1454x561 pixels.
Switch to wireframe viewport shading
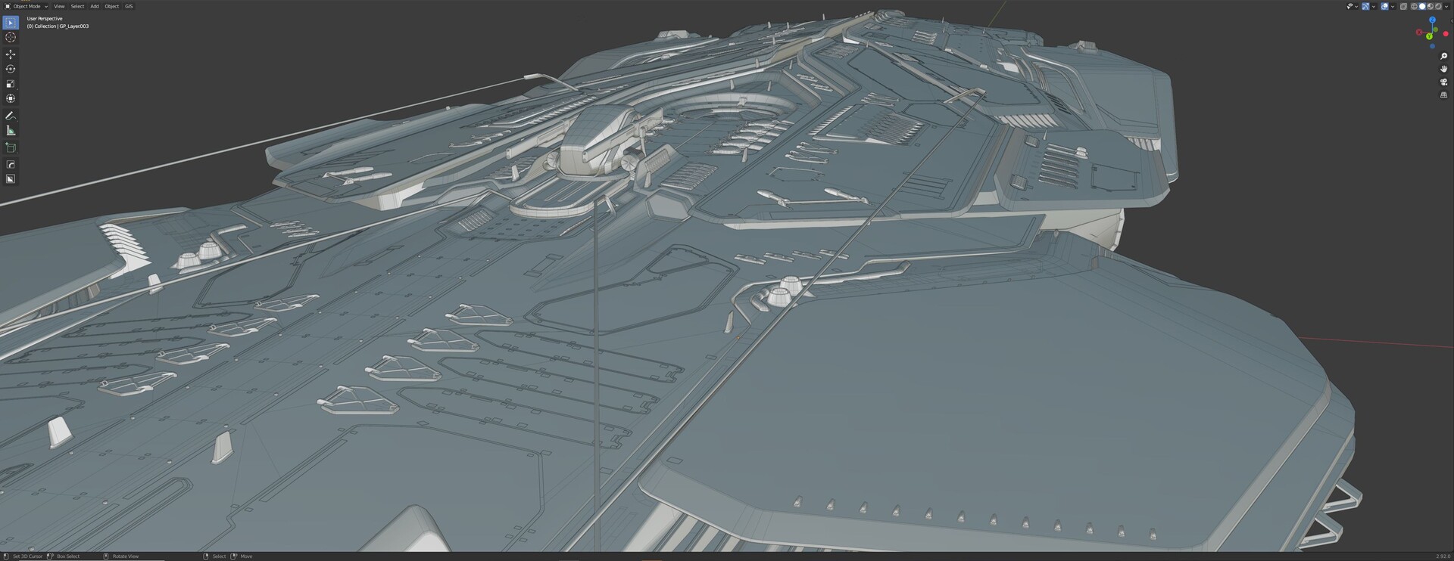click(1414, 6)
